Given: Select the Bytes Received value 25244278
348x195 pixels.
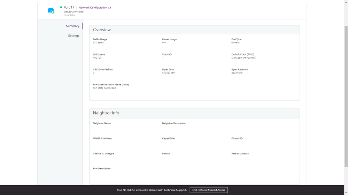Looking at the screenshot, I should (237, 73).
